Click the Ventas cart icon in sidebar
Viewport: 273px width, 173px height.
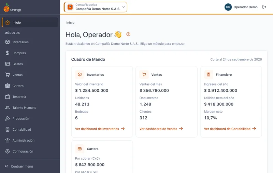pyautogui.click(x=8, y=75)
